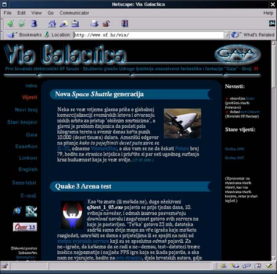277x274 pixels.
Task: Click the Space Shuttle article thumbnail
Action: pos(182,123)
